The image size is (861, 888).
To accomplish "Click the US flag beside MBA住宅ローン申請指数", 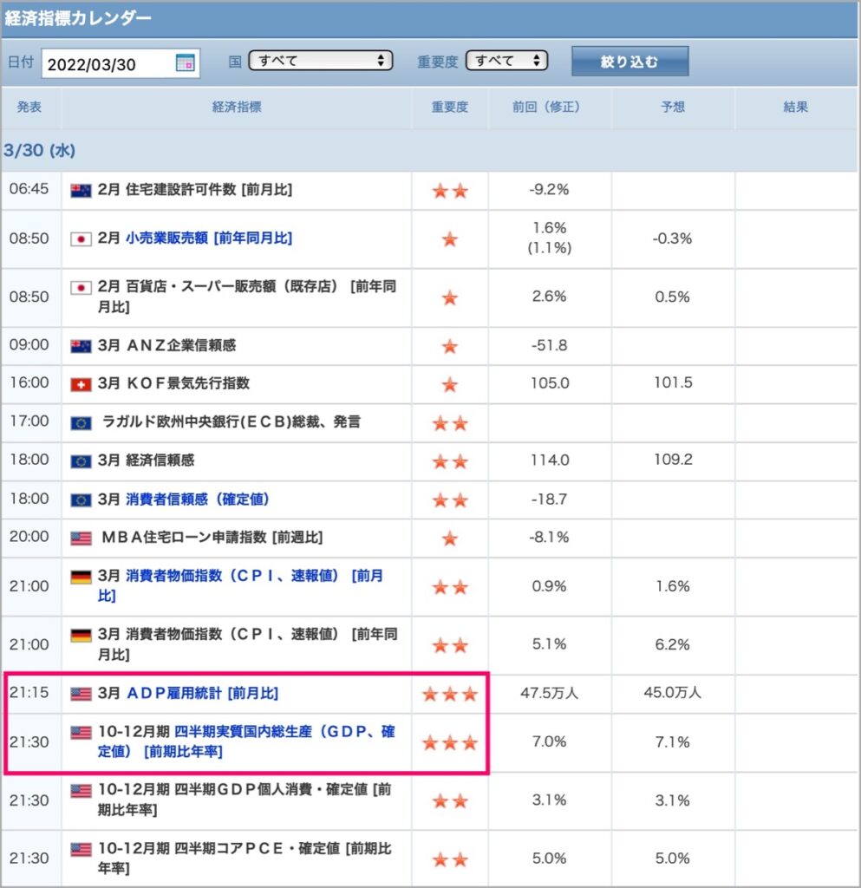I will [81, 538].
